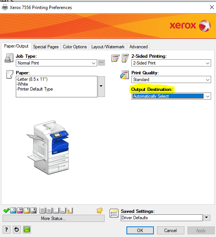The height and width of the screenshot is (237, 216).
Task: Click the cyan toner status icon
Action: point(13,211)
